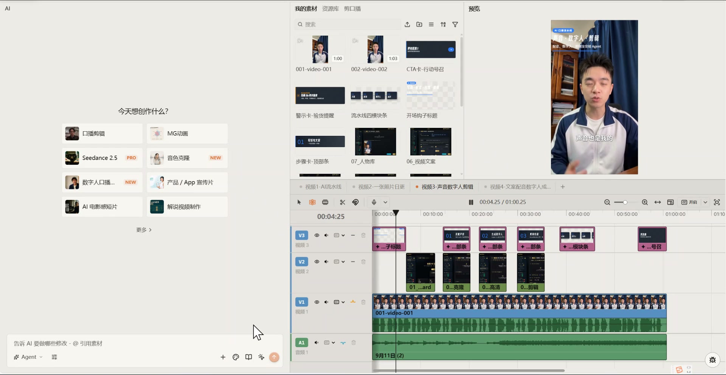Switch the media panel to list view
The width and height of the screenshot is (726, 375).
coord(431,25)
